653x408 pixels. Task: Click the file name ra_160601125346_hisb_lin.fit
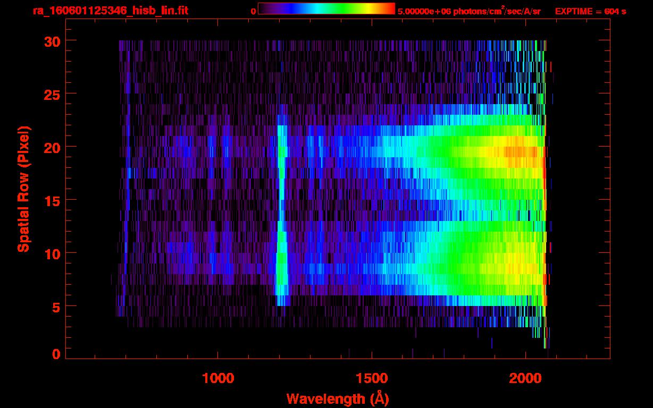[110, 11]
